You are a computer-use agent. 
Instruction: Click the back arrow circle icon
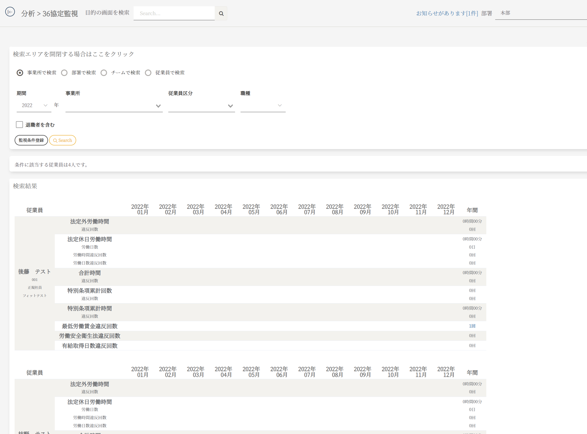10,12
